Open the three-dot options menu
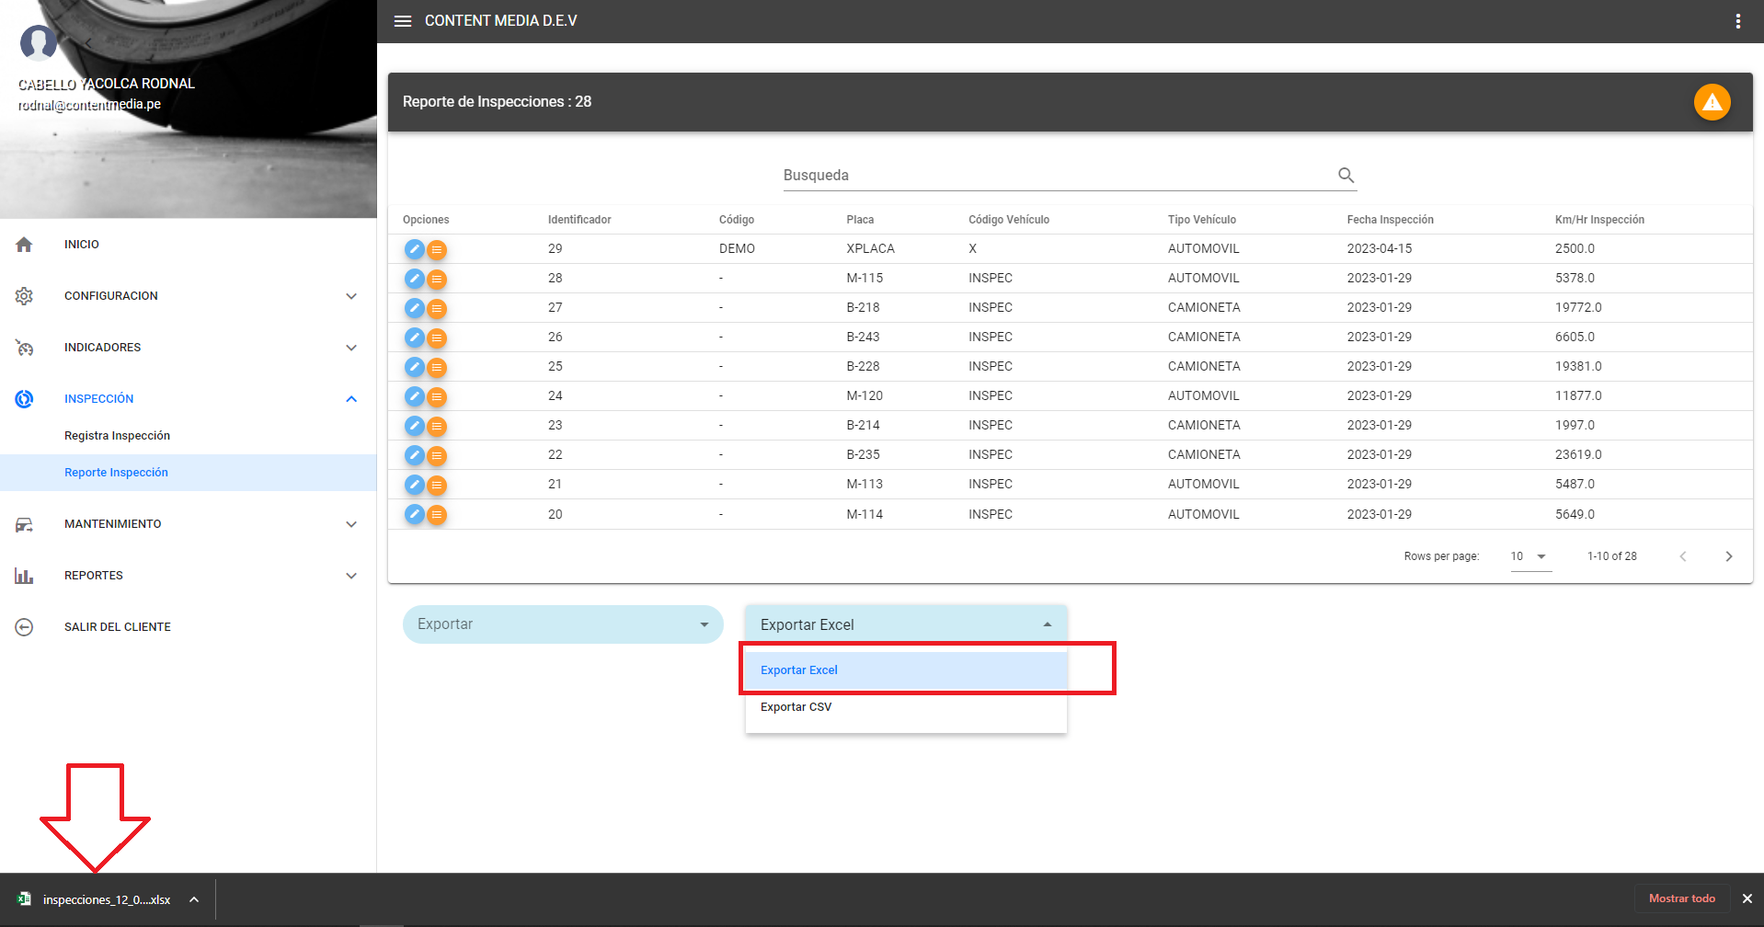The image size is (1764, 927). click(1737, 21)
